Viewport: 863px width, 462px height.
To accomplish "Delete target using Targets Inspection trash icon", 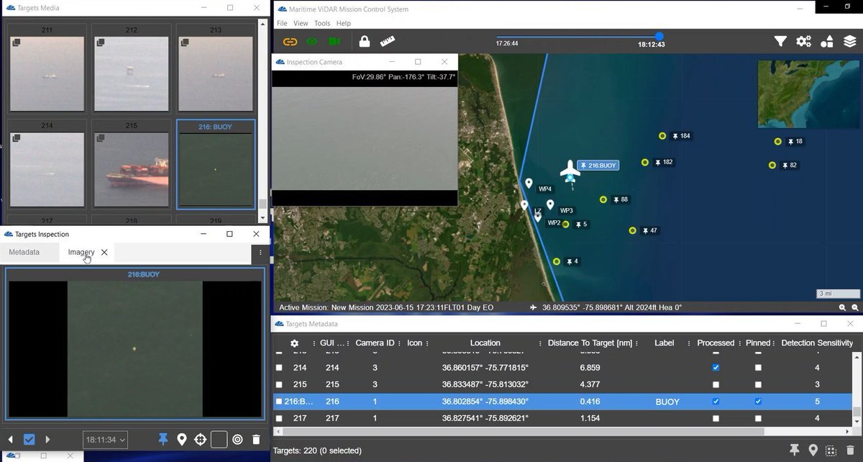I will 256,439.
